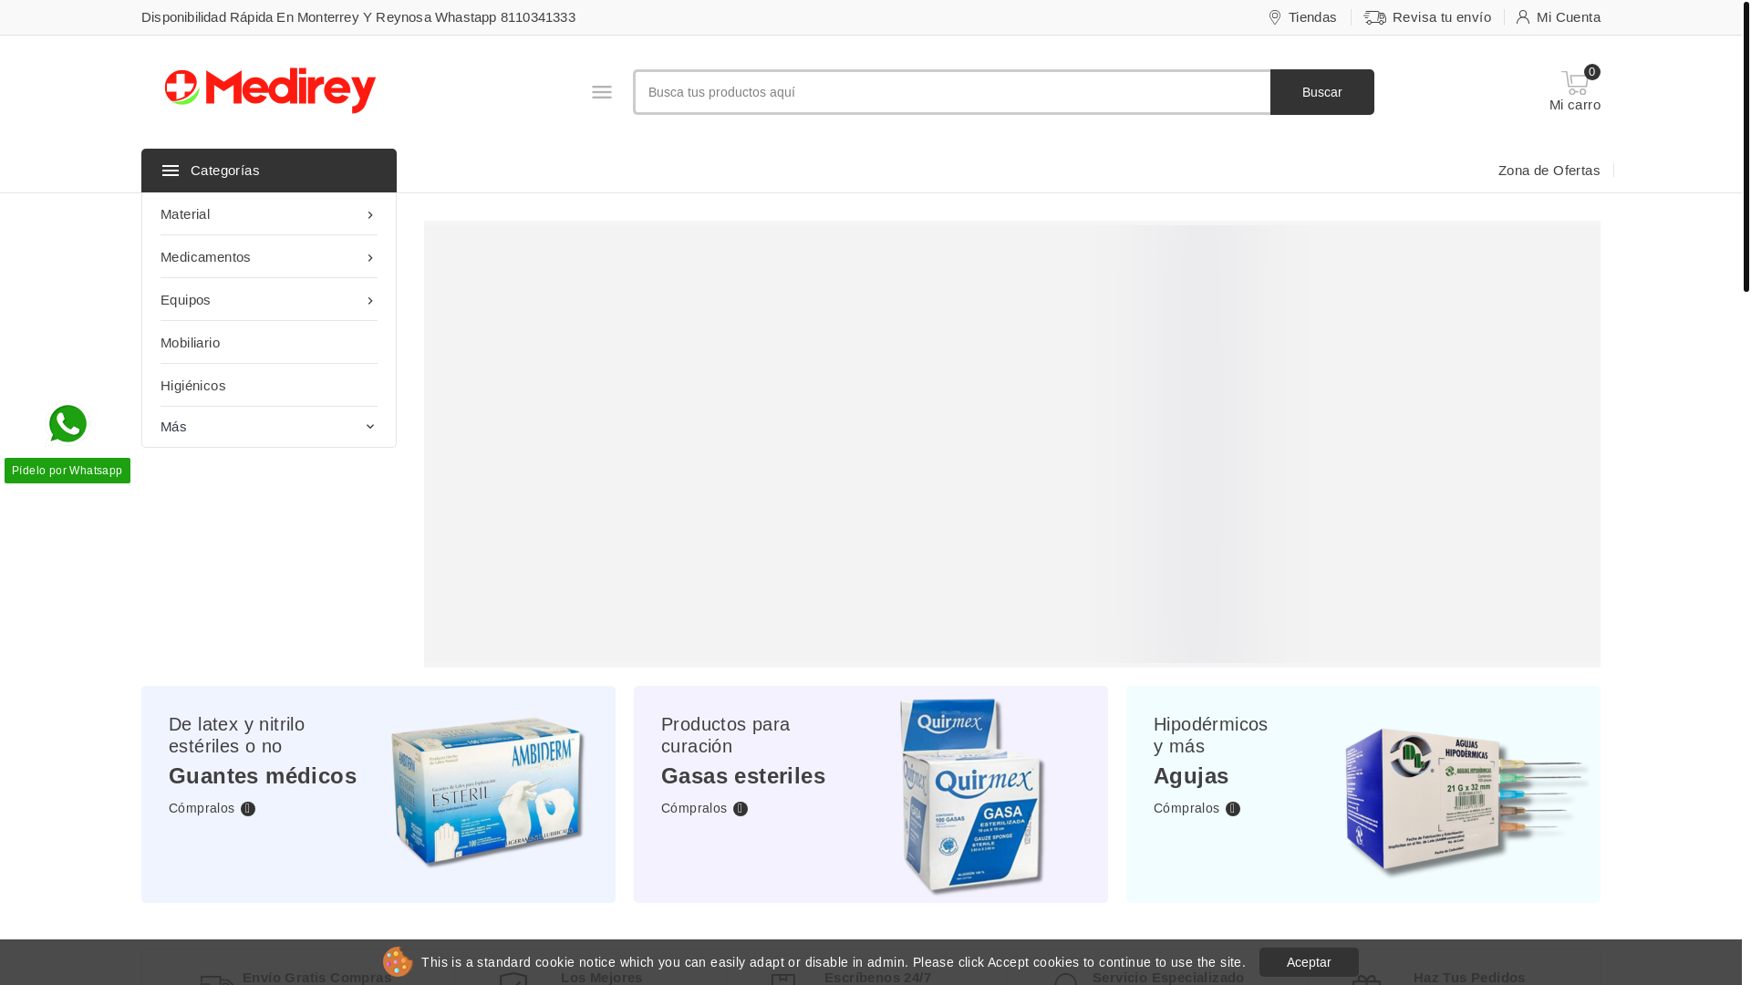Expand the Más categories chevron
The height and width of the screenshot is (985, 1751).
point(370,427)
